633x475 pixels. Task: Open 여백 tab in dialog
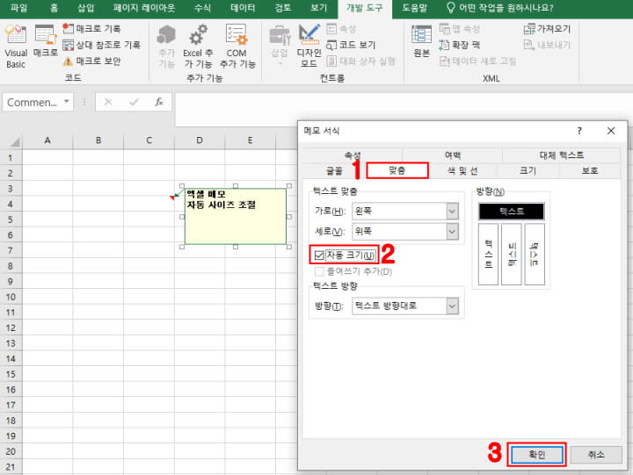point(452,155)
